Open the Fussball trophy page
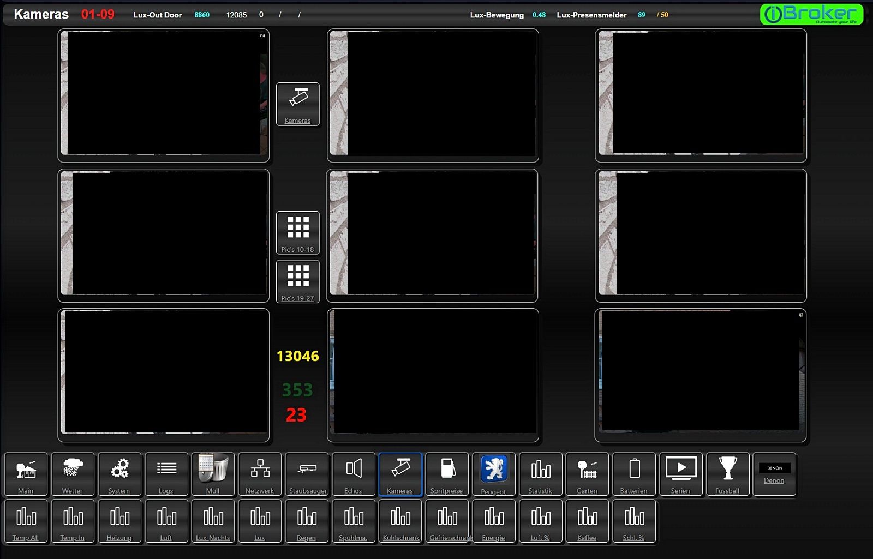Viewport: 873px width, 559px height. [728, 474]
